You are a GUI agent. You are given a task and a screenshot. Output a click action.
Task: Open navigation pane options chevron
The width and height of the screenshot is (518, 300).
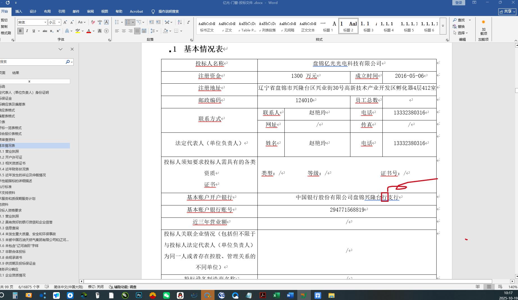60,49
